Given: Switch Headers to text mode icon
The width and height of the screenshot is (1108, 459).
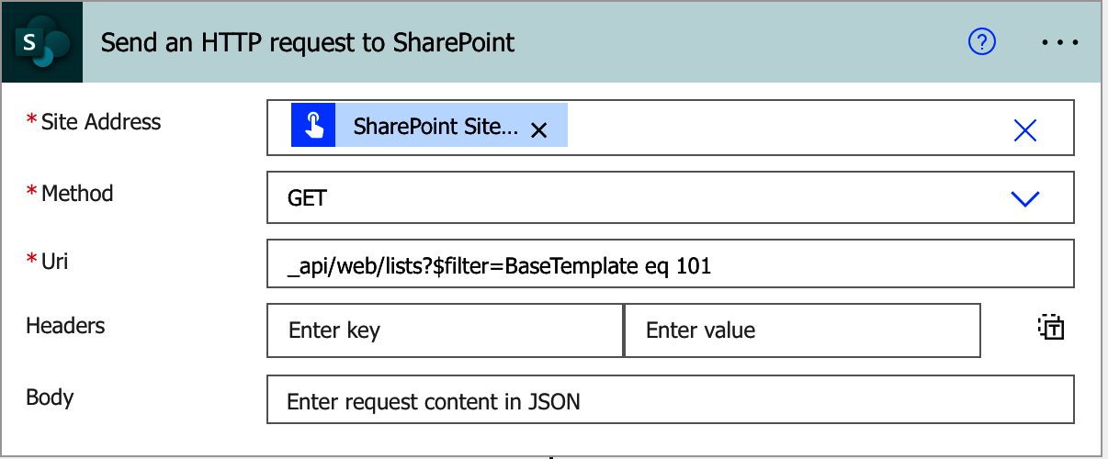Looking at the screenshot, I should click(1050, 327).
